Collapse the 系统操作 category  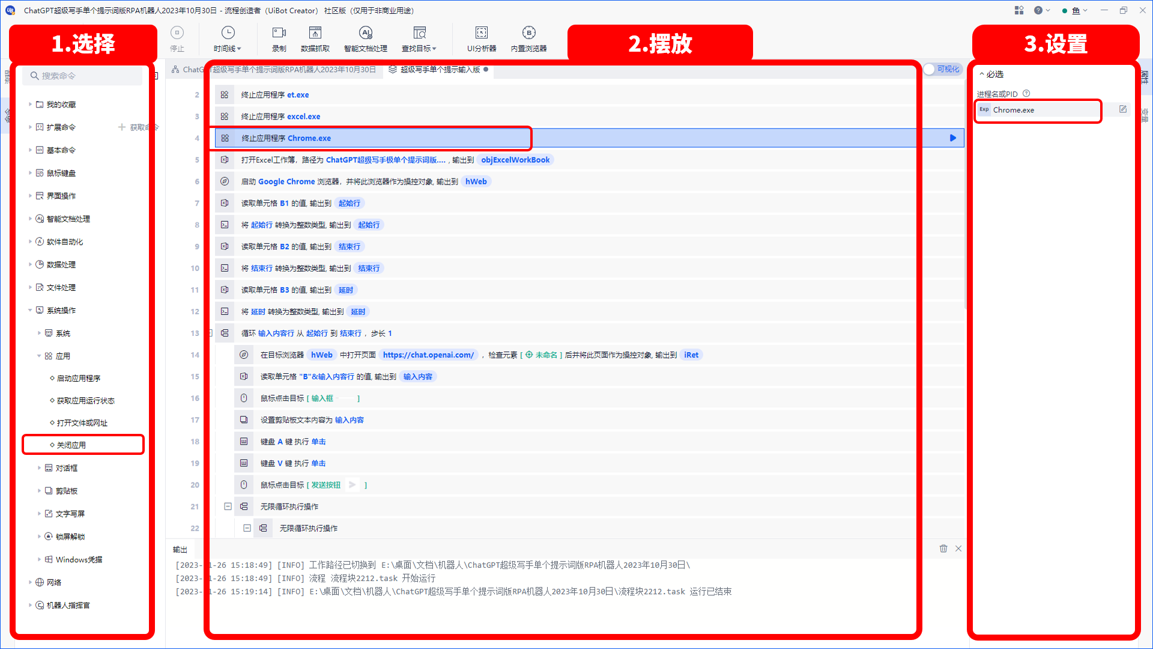point(30,311)
